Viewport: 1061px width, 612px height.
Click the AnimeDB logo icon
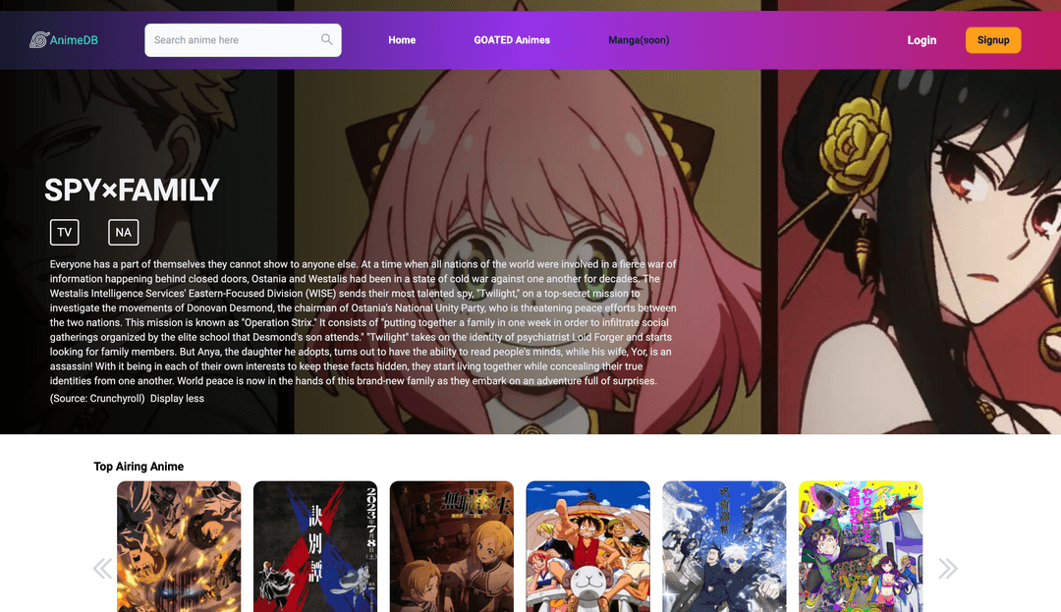37,39
